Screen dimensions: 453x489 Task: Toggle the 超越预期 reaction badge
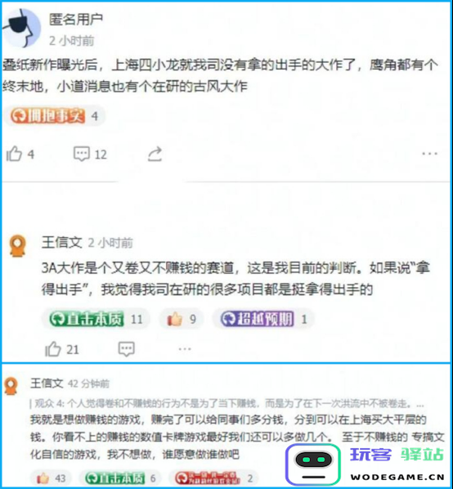(x=264, y=319)
